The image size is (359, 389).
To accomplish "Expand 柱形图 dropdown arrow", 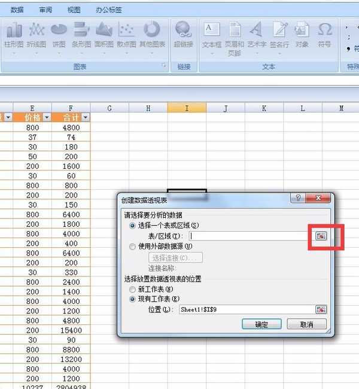I will point(14,53).
